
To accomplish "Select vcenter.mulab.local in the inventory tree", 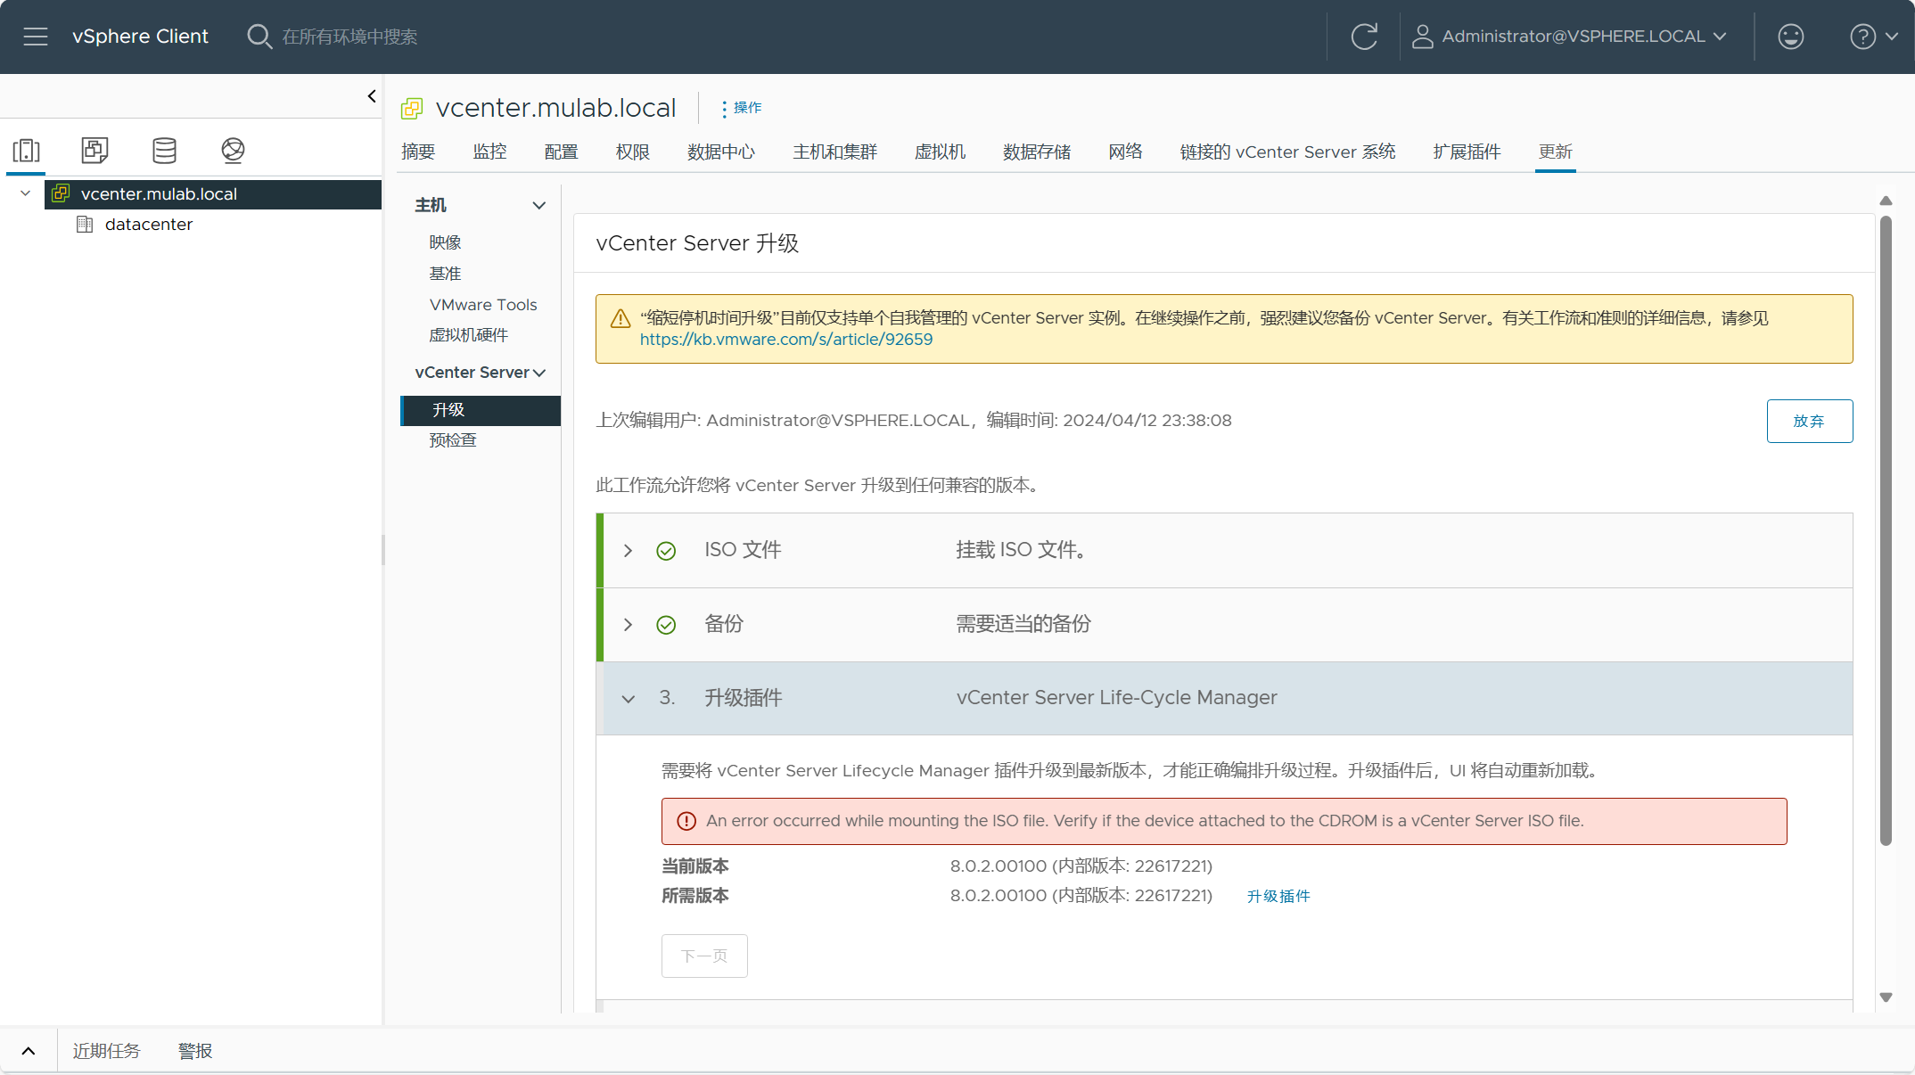I will 213,194.
